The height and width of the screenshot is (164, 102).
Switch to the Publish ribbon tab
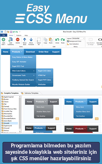(x=19, y=35)
